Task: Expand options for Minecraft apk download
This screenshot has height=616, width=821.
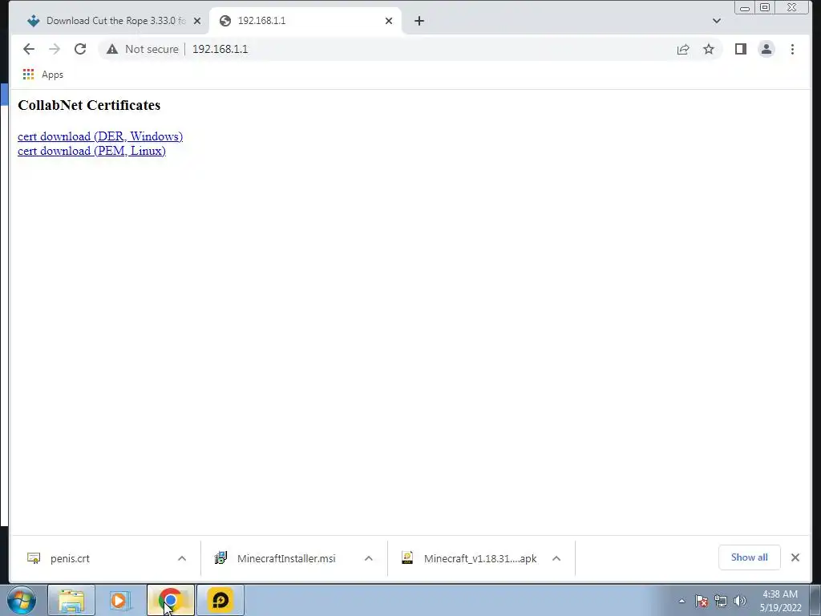Action: pyautogui.click(x=556, y=558)
